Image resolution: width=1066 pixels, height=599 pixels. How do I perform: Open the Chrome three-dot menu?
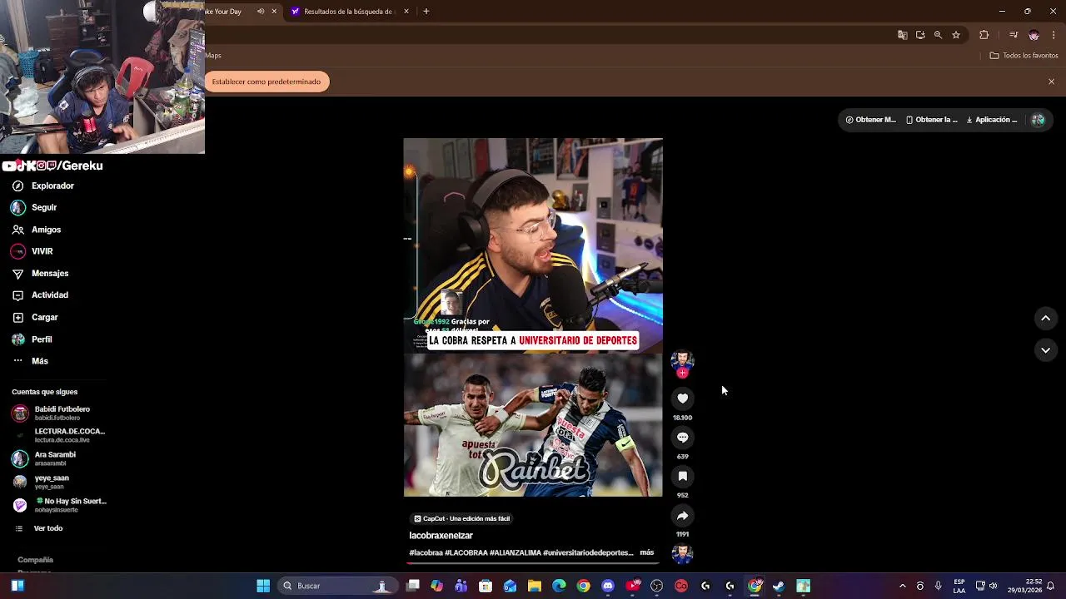pos(1054,35)
